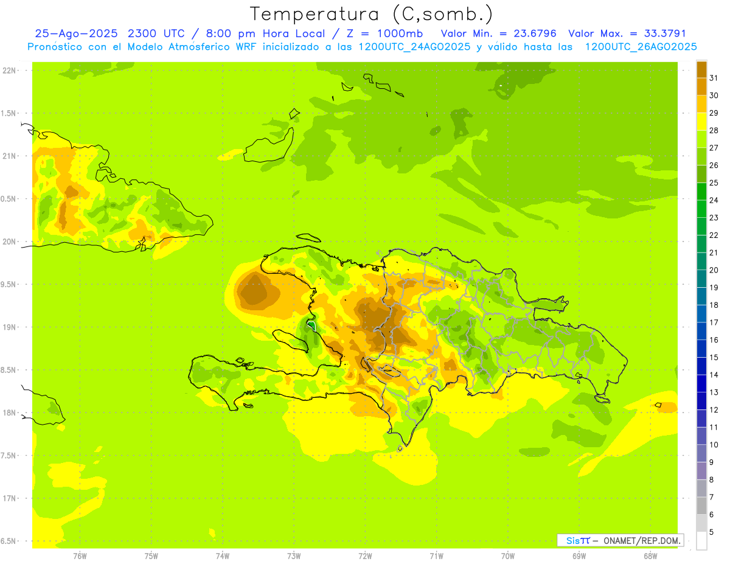
Task: Click the 18N latitude axis label
Action: pos(9,413)
